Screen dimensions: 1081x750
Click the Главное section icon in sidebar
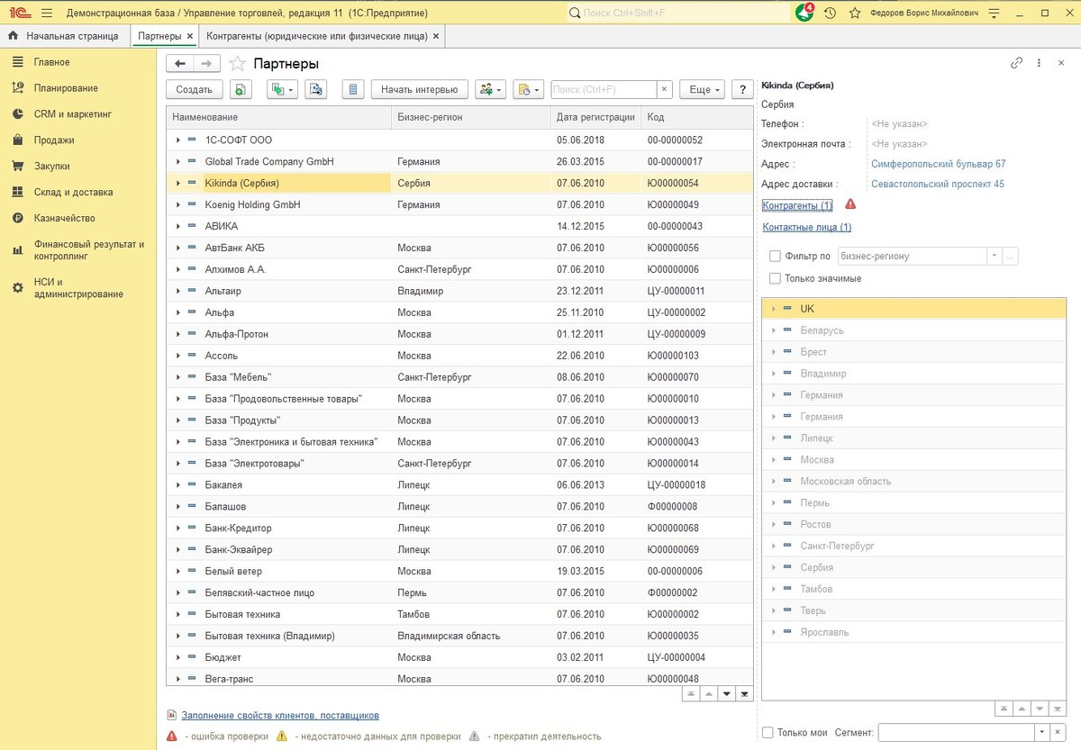pyautogui.click(x=17, y=62)
